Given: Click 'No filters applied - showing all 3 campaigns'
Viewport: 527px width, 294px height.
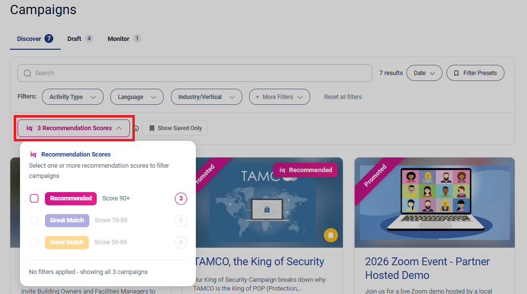Looking at the screenshot, I should coord(88,272).
